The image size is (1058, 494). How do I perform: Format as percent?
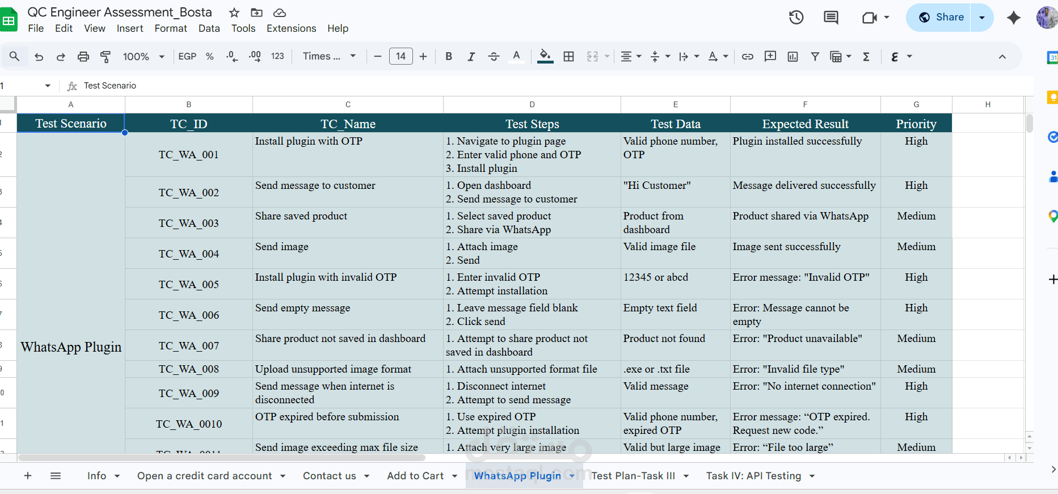click(x=210, y=56)
